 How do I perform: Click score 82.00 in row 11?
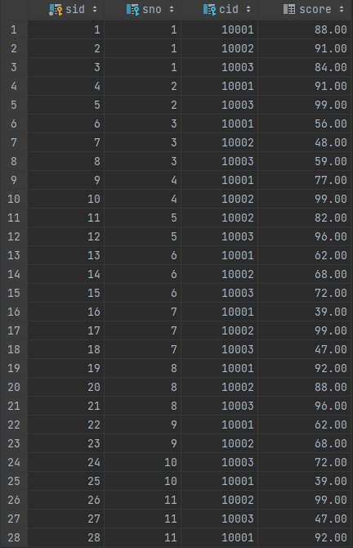pyautogui.click(x=305, y=218)
